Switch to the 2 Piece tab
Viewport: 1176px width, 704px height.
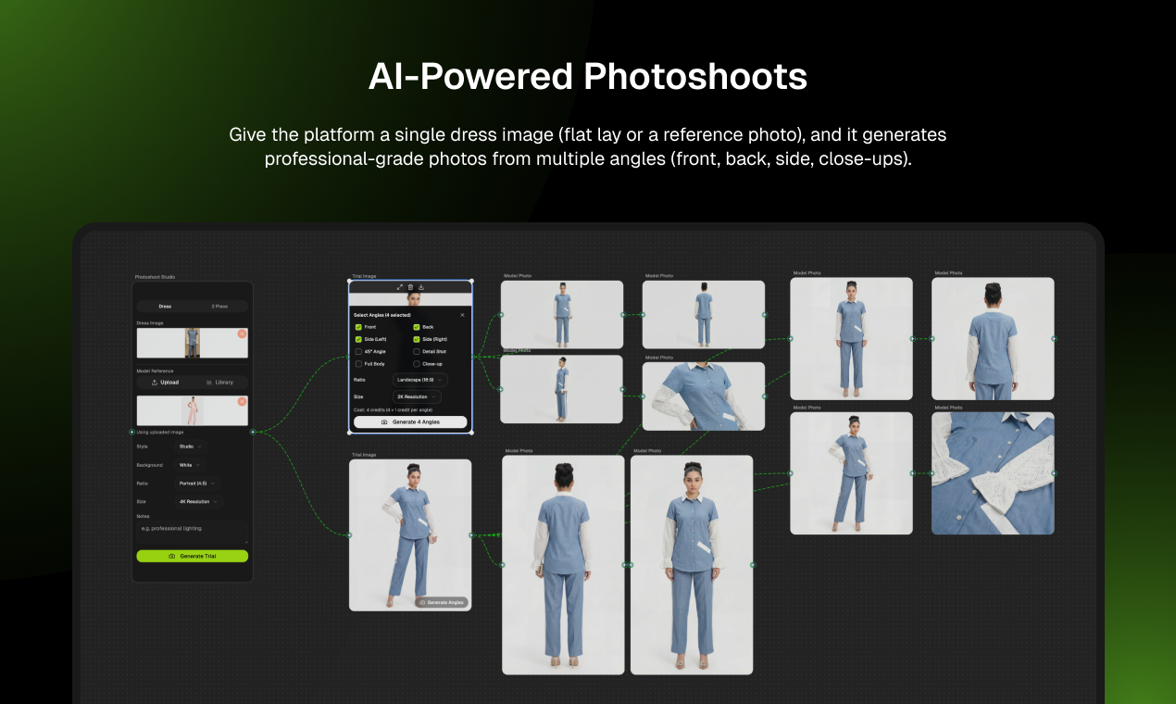[x=220, y=306]
